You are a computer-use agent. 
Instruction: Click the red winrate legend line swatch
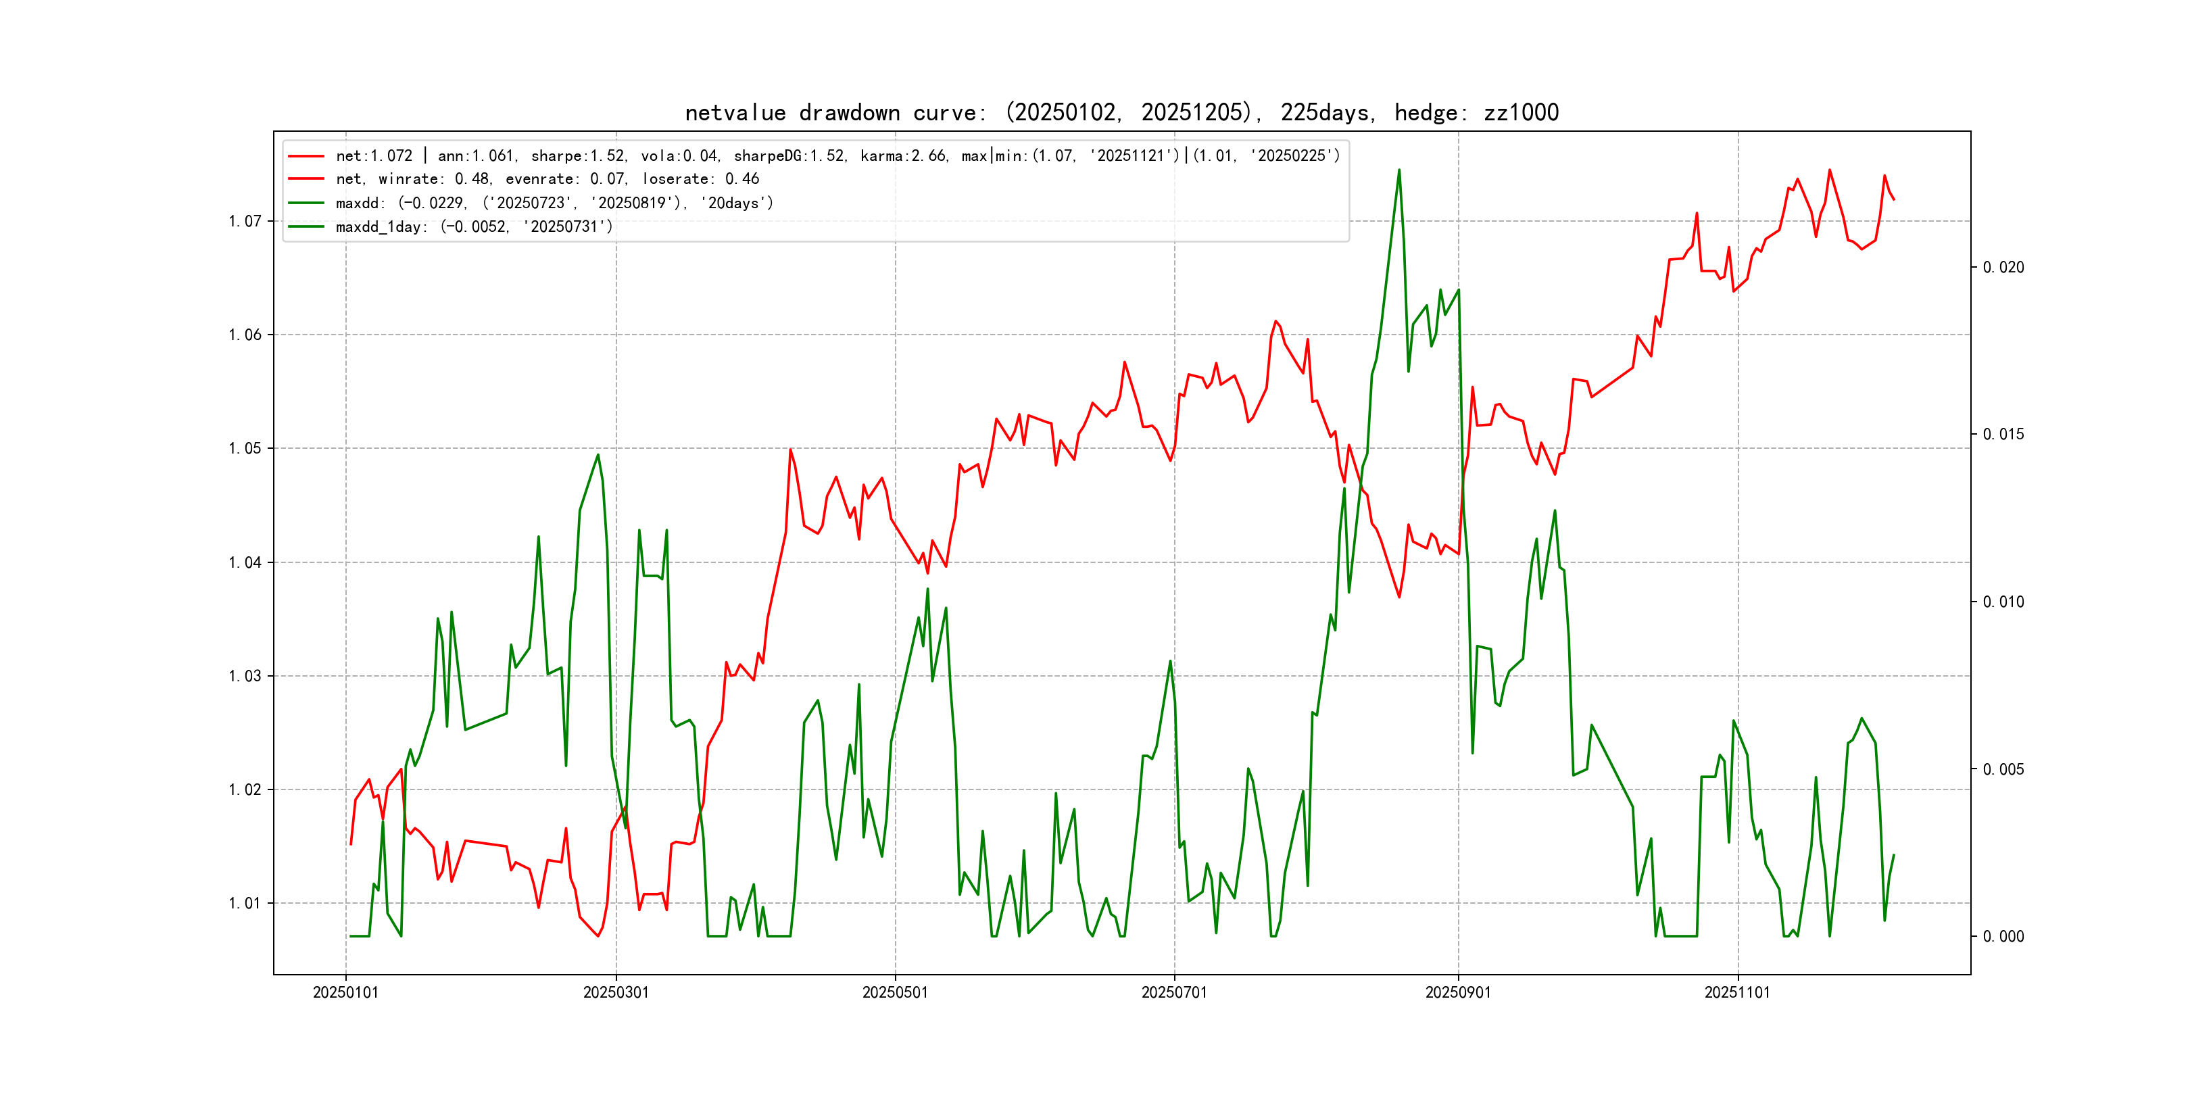point(306,179)
